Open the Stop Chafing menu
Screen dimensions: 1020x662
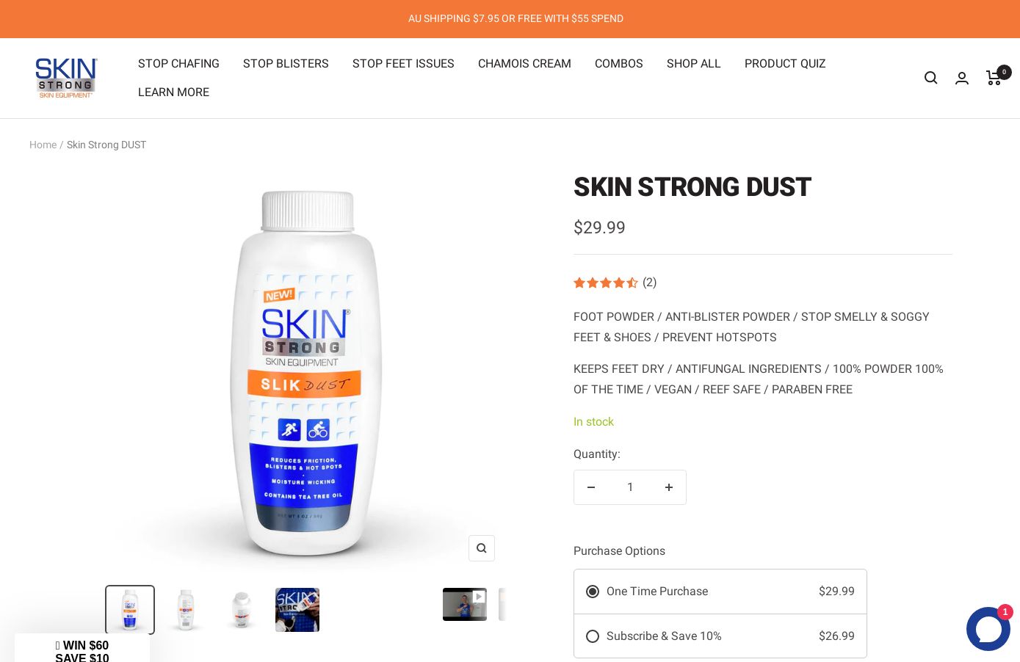click(178, 64)
